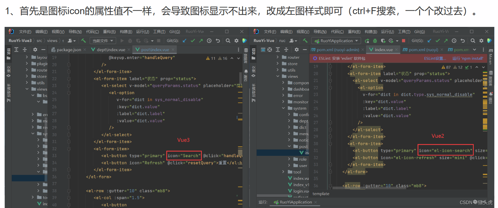Rerun RuoYiApplication with the green rerun icon
Viewport: 498px width, 208px height.
coord(367,41)
